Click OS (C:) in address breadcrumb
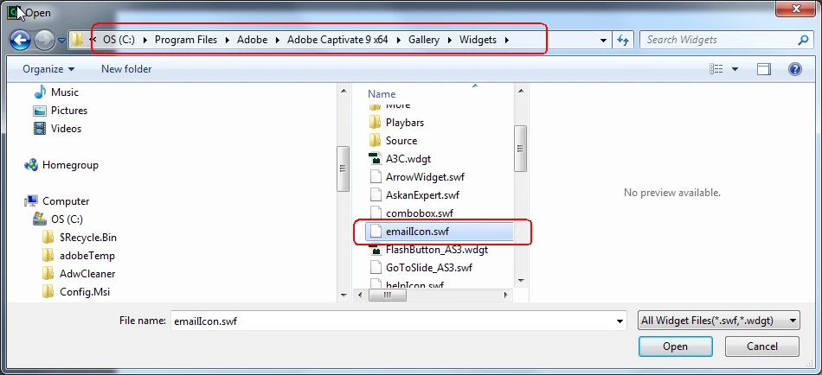Viewport: 822px width, 375px height. (119, 40)
